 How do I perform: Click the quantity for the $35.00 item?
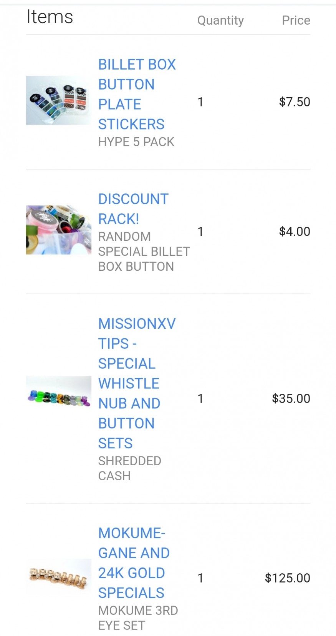200,398
